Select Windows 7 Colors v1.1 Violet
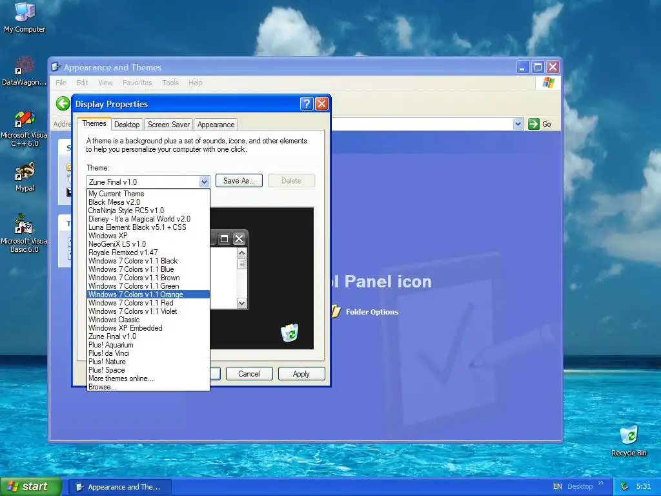 pos(148,311)
